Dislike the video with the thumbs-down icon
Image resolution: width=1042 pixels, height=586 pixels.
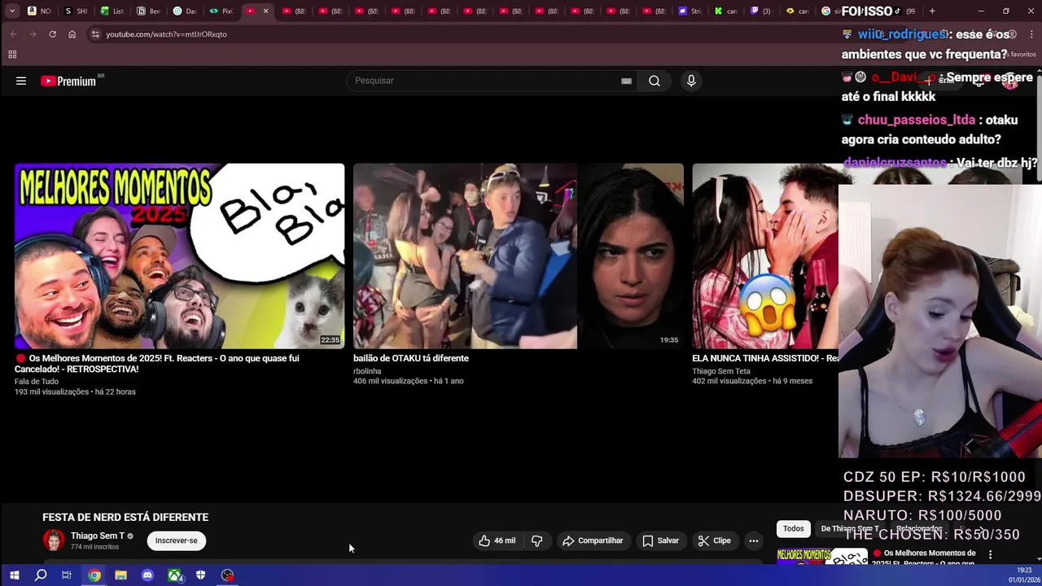coord(536,540)
